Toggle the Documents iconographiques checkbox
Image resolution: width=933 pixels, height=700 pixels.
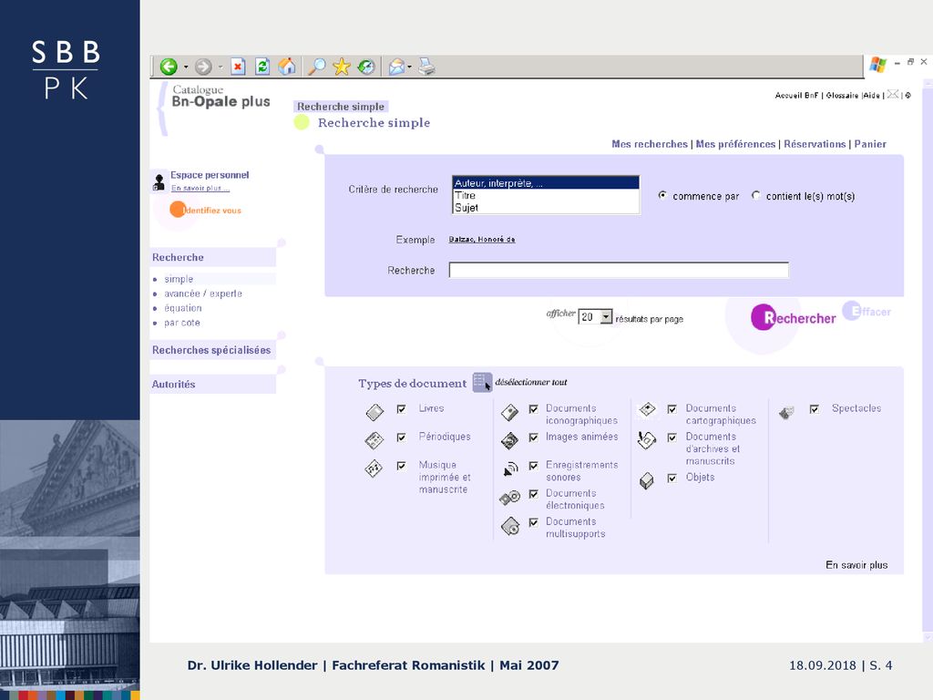point(534,409)
